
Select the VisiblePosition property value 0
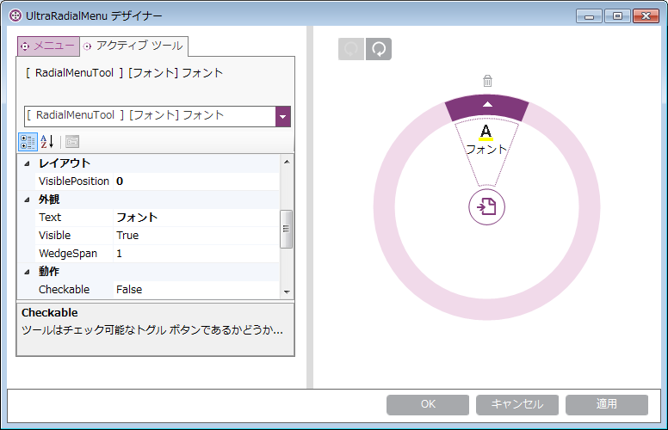click(196, 181)
